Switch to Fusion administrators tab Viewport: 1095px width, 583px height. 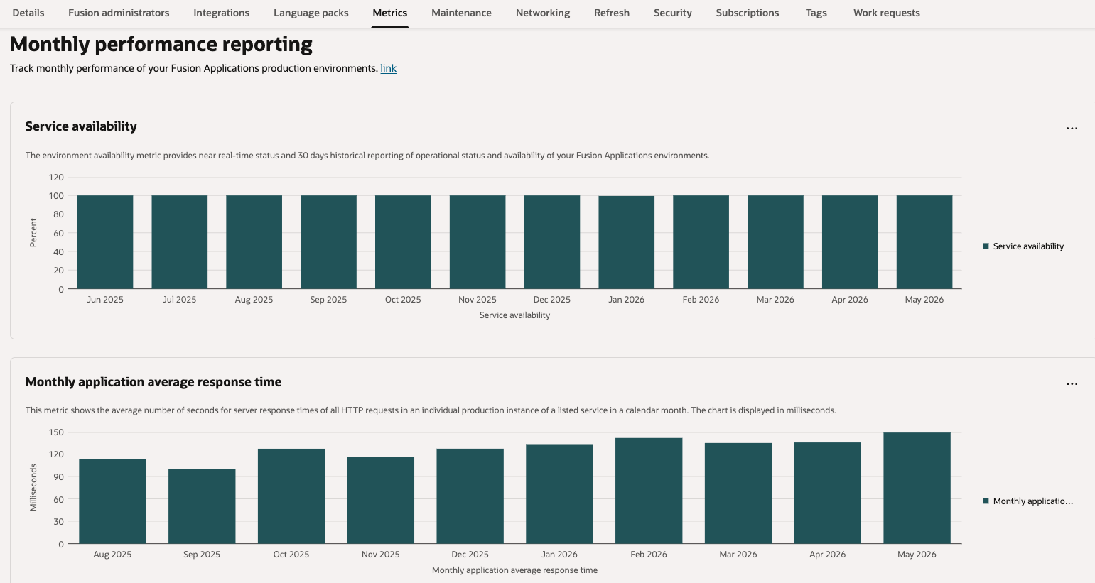119,13
